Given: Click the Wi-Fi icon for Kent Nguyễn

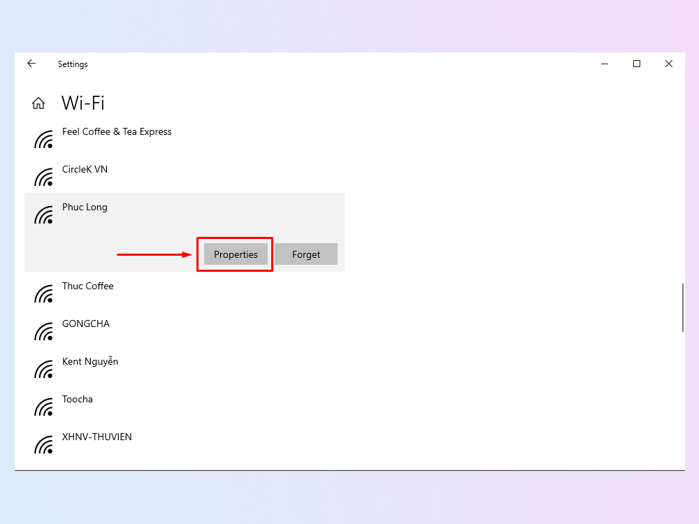Looking at the screenshot, I should tap(43, 370).
